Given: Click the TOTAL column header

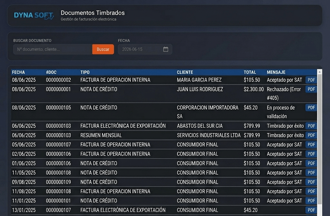Looking at the screenshot, I should [x=250, y=72].
